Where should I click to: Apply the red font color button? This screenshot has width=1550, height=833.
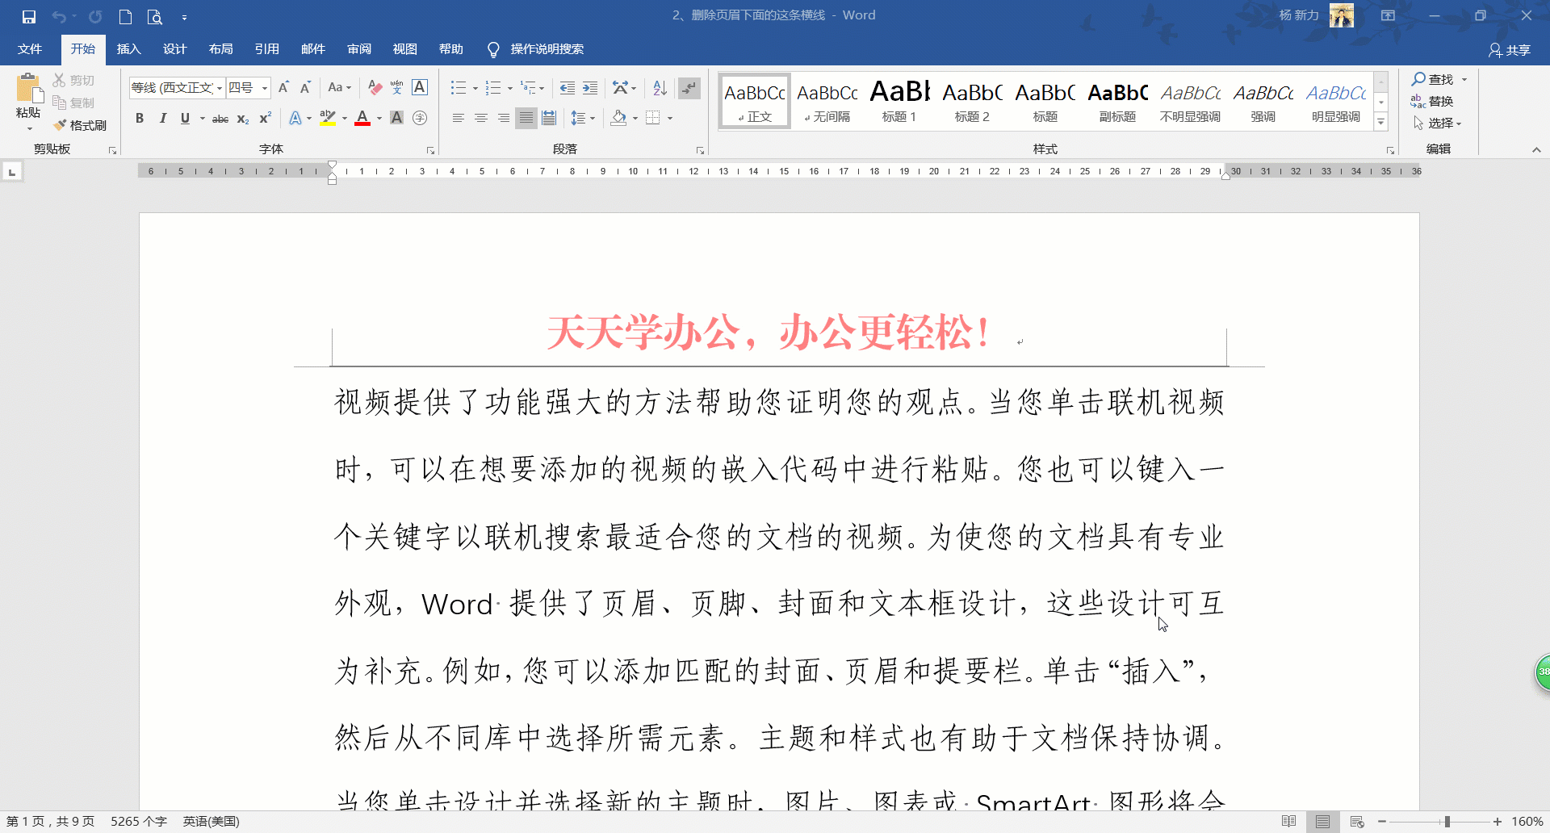(362, 118)
